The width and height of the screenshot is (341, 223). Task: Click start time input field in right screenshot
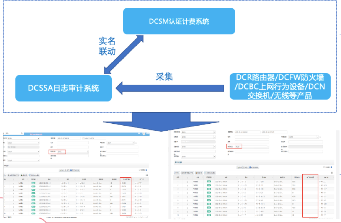tap(247, 132)
